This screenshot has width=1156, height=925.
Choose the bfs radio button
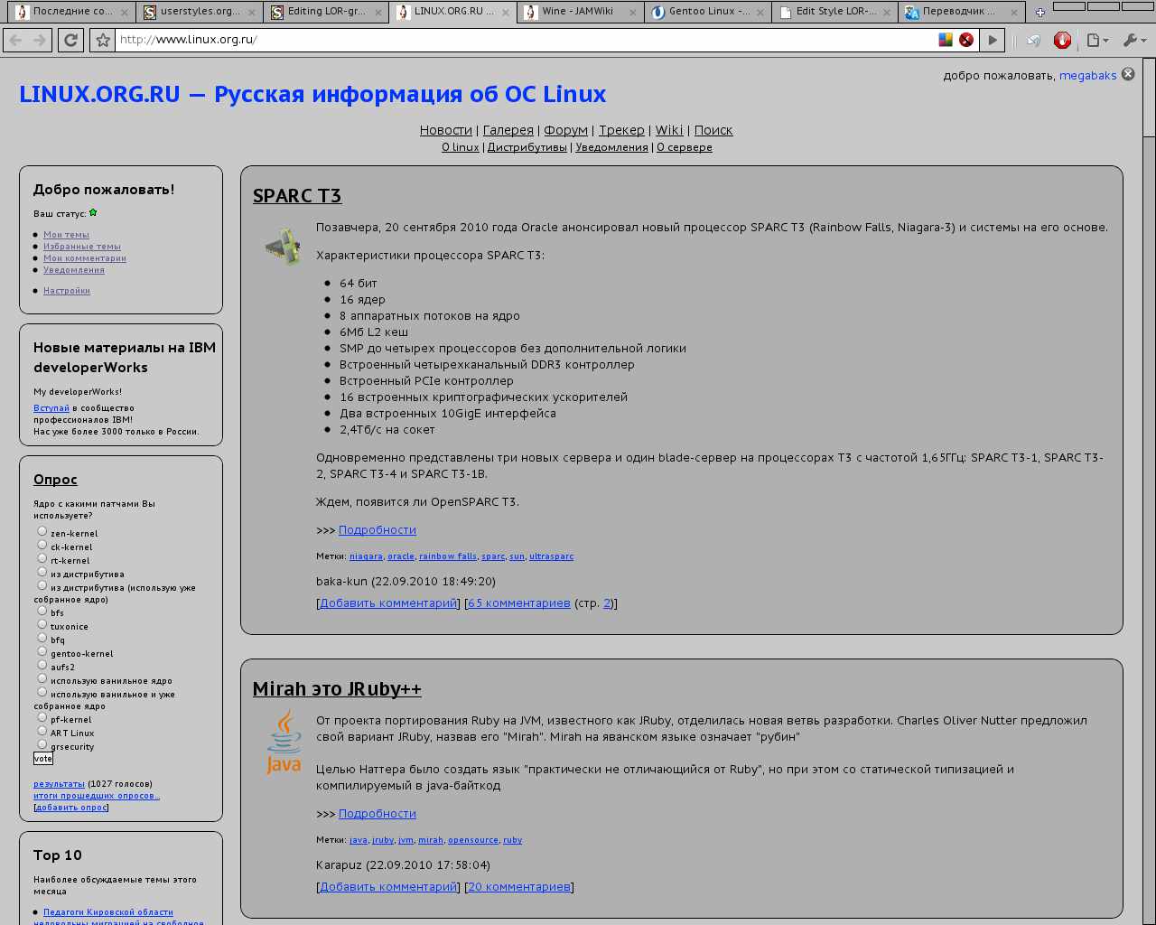click(x=42, y=611)
